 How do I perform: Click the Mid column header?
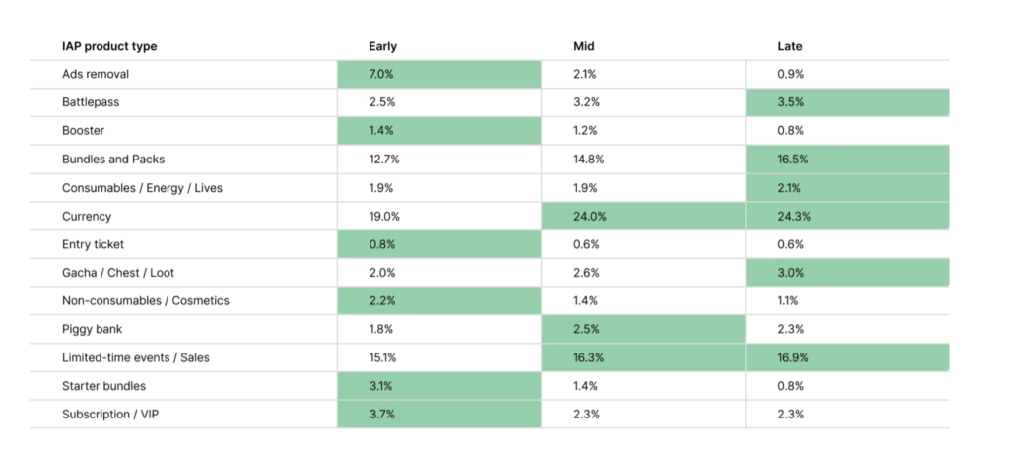point(584,46)
